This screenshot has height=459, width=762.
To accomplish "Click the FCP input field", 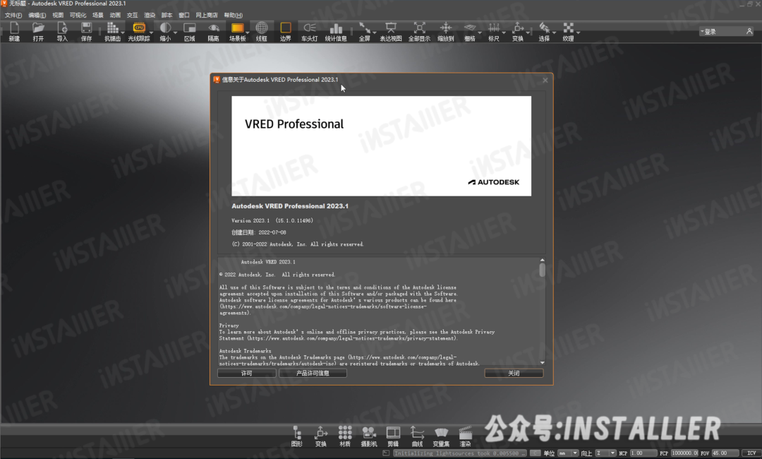I will [x=684, y=453].
